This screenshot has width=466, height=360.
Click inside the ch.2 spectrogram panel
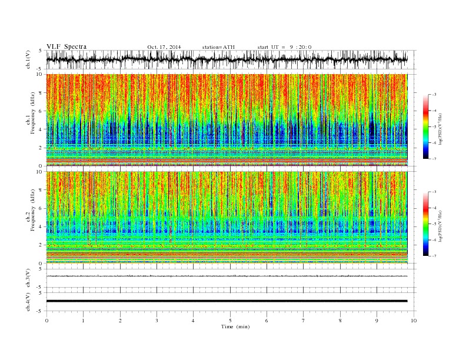[x=227, y=218]
